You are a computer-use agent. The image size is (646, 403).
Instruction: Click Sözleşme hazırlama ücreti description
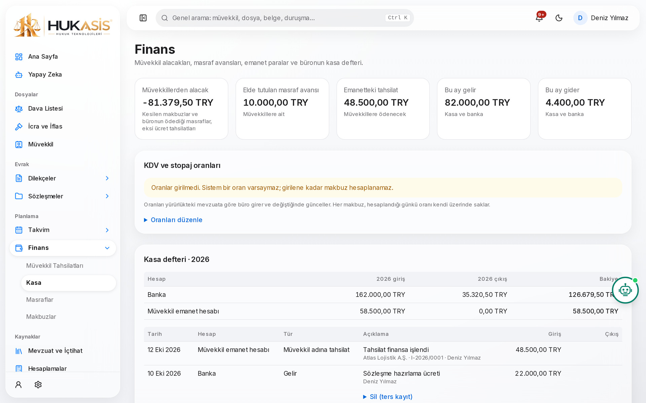pos(401,373)
